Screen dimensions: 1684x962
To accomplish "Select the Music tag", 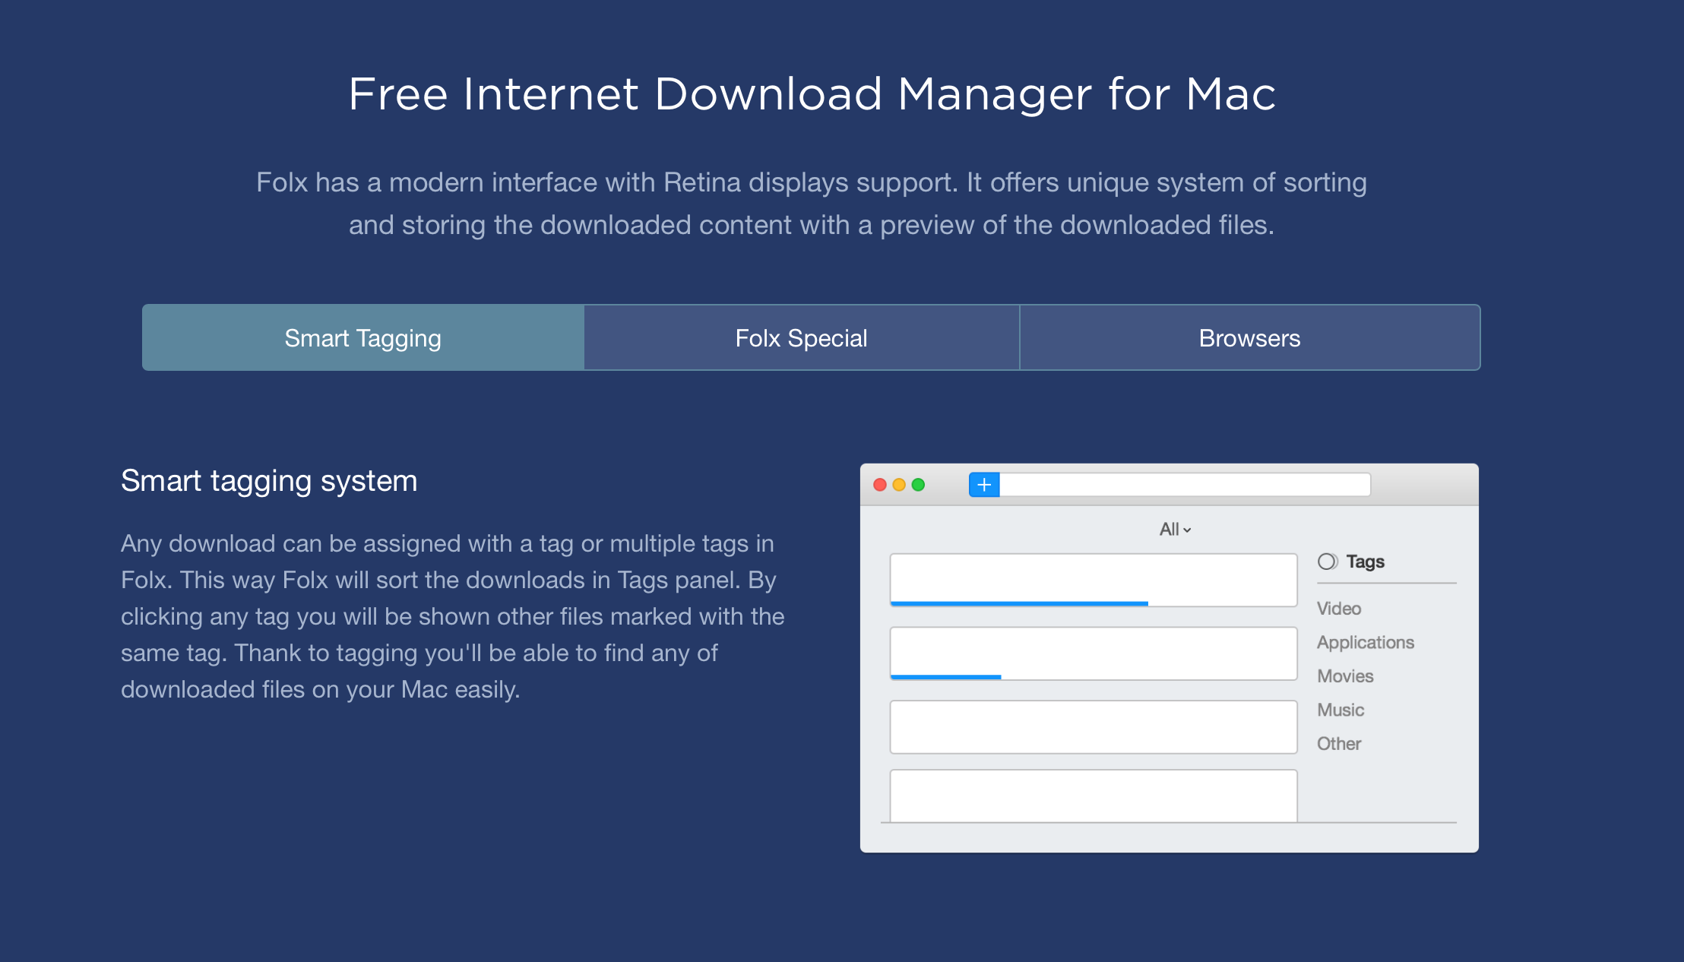I will point(1341,710).
